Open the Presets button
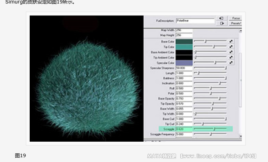Image resolution: width=268 pixels, height=162 pixels. click(x=236, y=23)
